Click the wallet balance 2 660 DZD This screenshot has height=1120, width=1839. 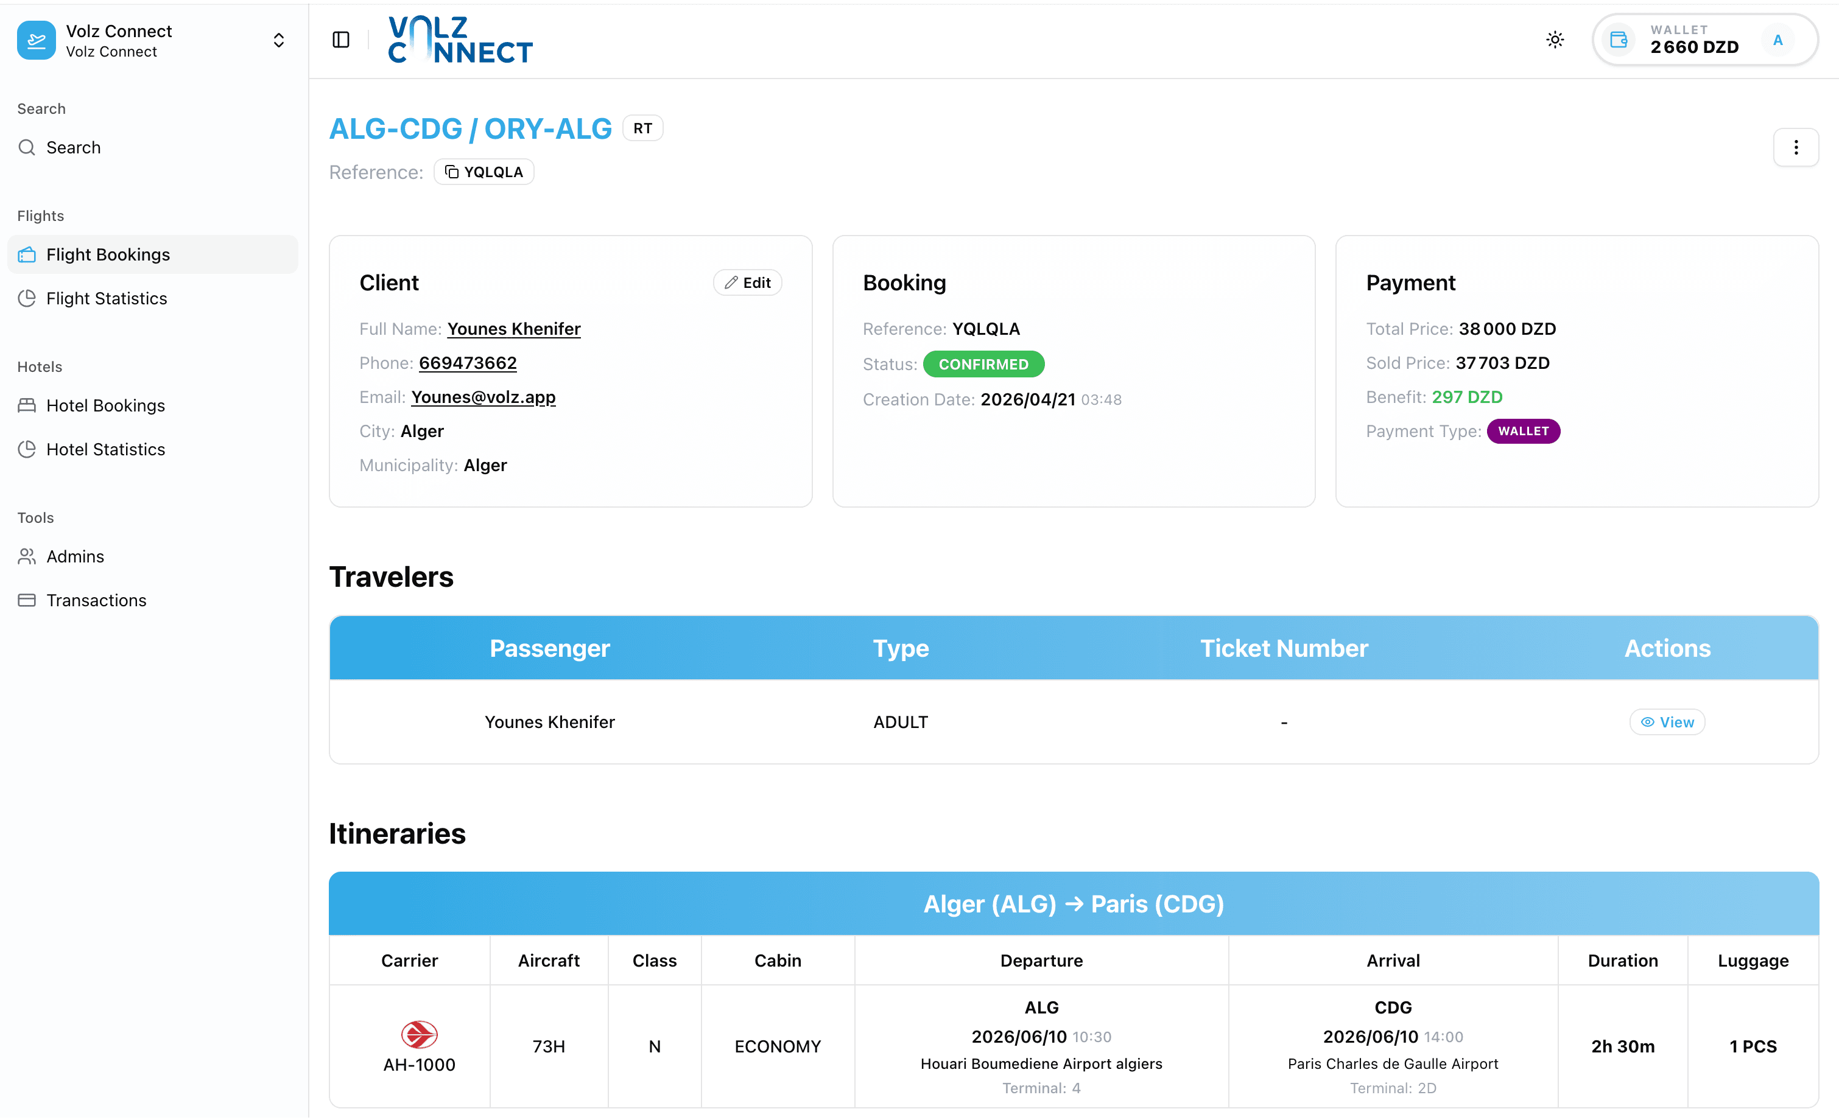1694,47
